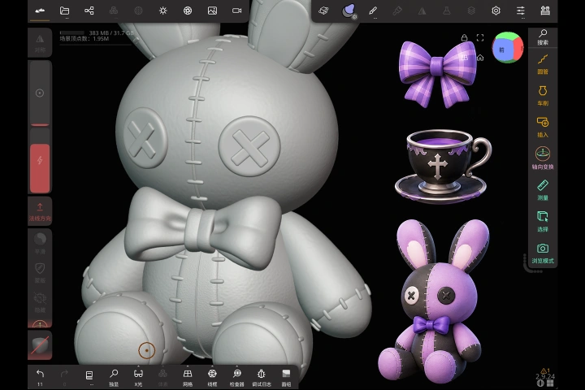Image resolution: width=585 pixels, height=390 pixels.
Task: Select the 浏览模式 (View mode) tool
Action: tap(543, 253)
